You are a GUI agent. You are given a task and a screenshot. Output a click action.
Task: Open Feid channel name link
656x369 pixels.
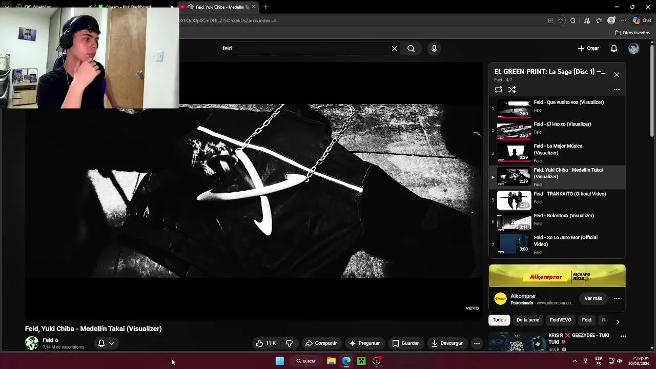pos(48,340)
